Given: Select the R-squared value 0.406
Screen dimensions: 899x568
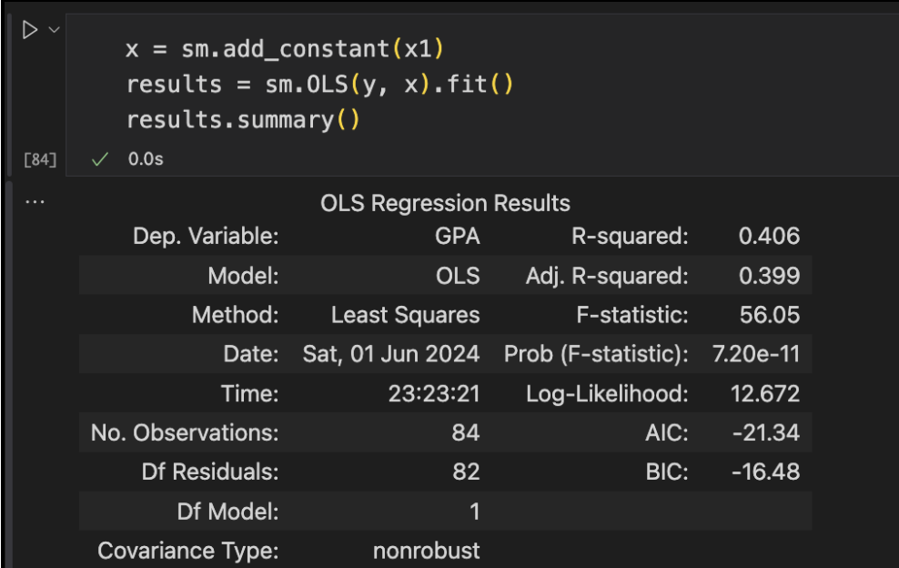Looking at the screenshot, I should coord(769,236).
